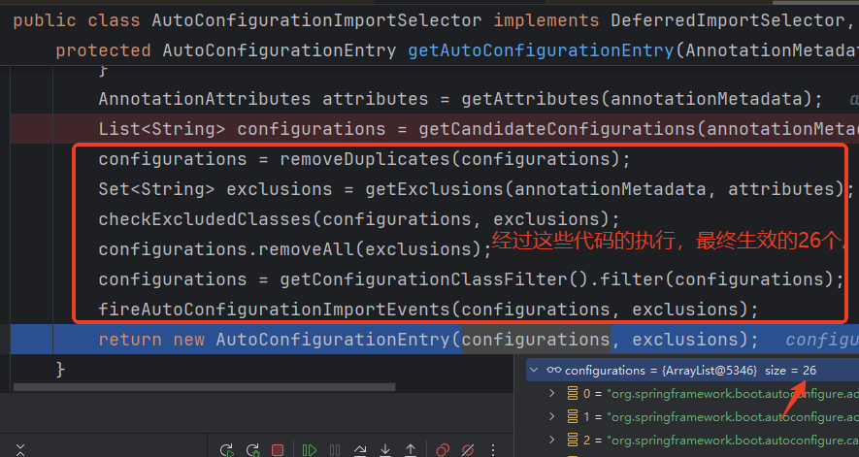This screenshot has height=457, width=859.
Task: Expand list element 1 in variables
Action: tap(552, 416)
